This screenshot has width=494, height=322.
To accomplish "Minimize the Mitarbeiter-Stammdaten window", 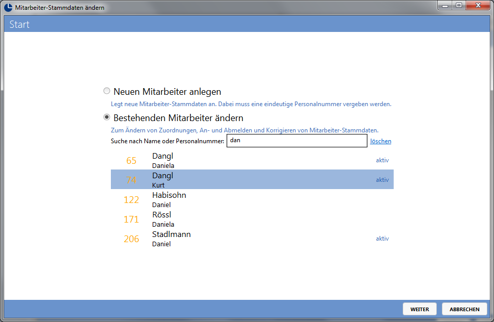I will tap(445, 5).
